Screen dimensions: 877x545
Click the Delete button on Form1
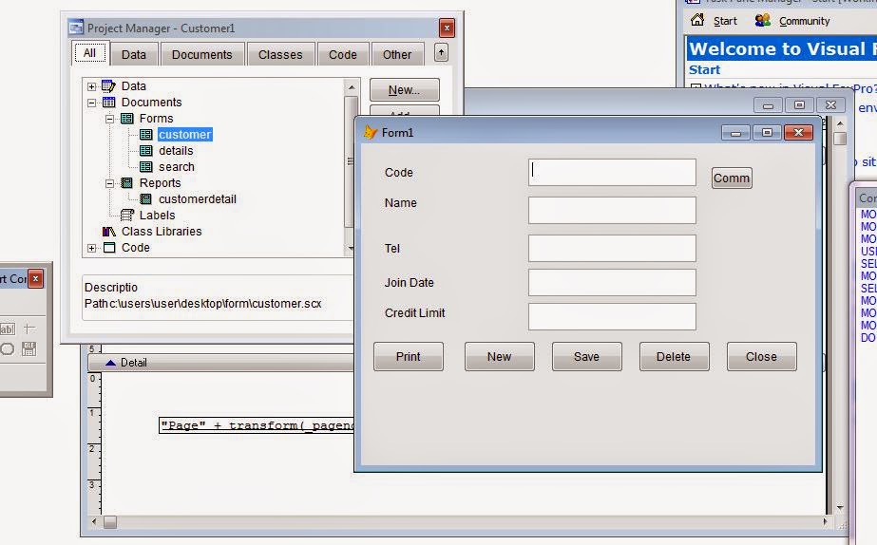pyautogui.click(x=674, y=357)
